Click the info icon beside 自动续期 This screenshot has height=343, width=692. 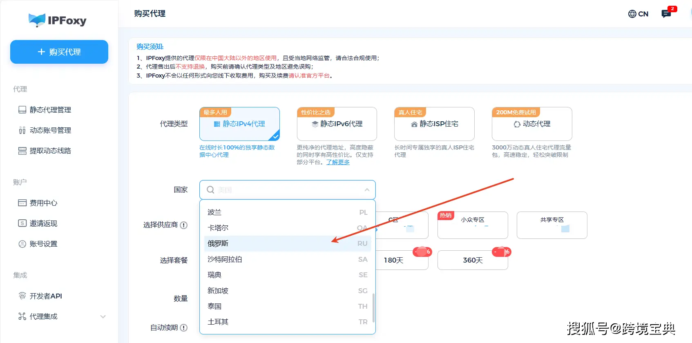point(184,327)
